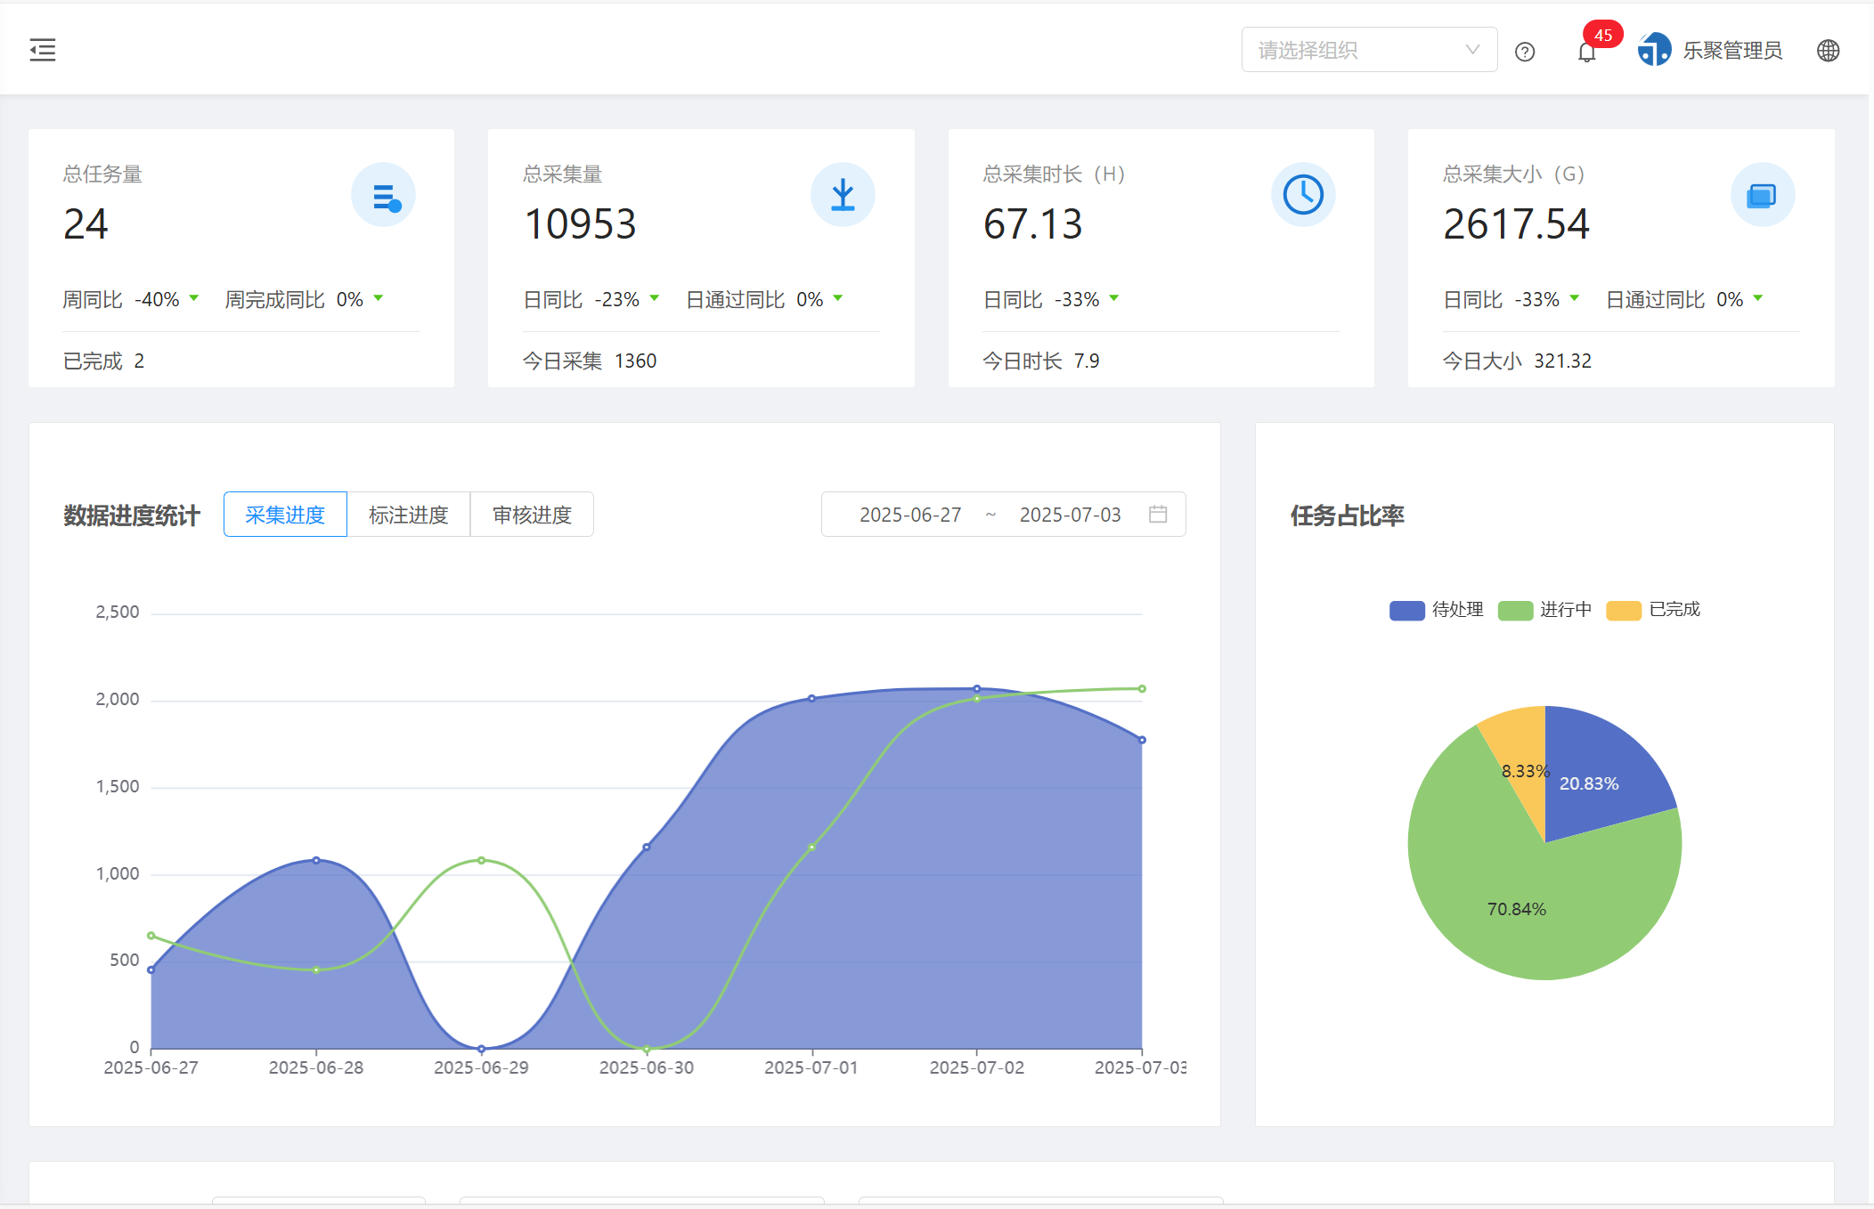Screen dimensions: 1874x1209
Task: Open notifications bell with 45 badge
Action: (1586, 52)
